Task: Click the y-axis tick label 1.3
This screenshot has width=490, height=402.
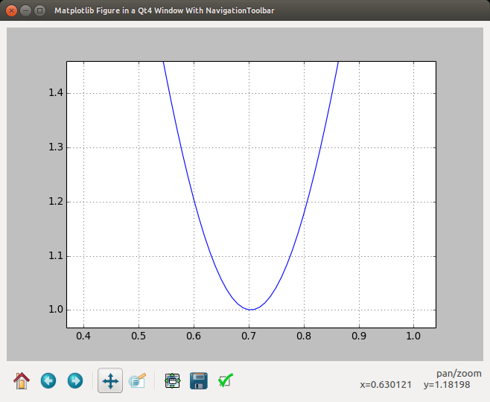Action: coord(56,147)
